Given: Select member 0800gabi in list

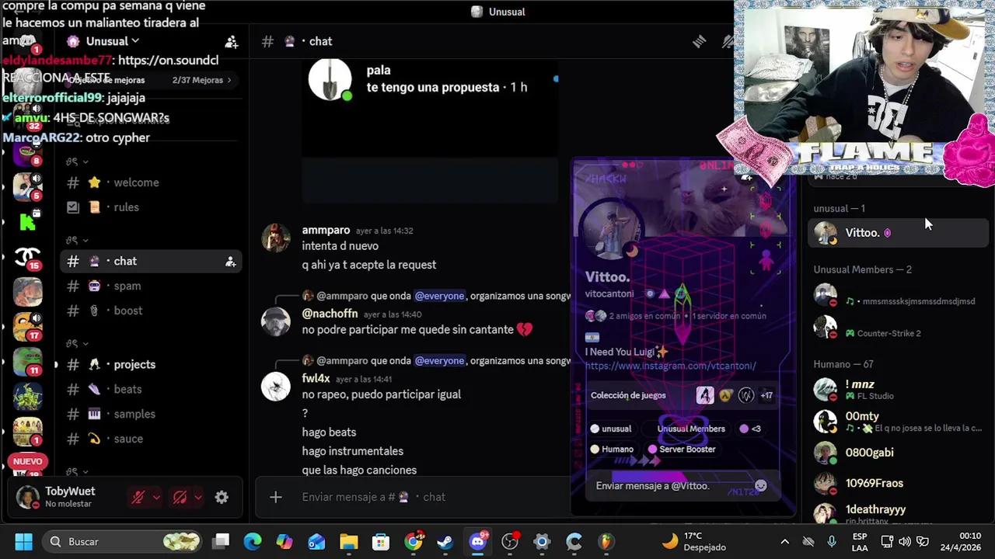Looking at the screenshot, I should pos(898,453).
